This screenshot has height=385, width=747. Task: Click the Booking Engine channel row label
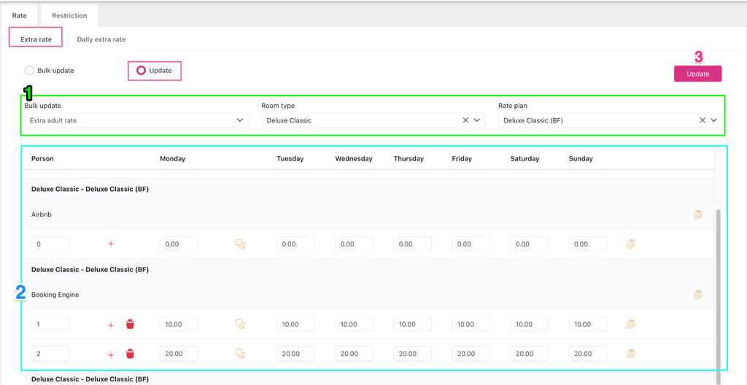coord(55,295)
